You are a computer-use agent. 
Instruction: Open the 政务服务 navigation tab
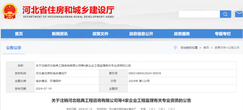pyautogui.click(x=182, y=34)
